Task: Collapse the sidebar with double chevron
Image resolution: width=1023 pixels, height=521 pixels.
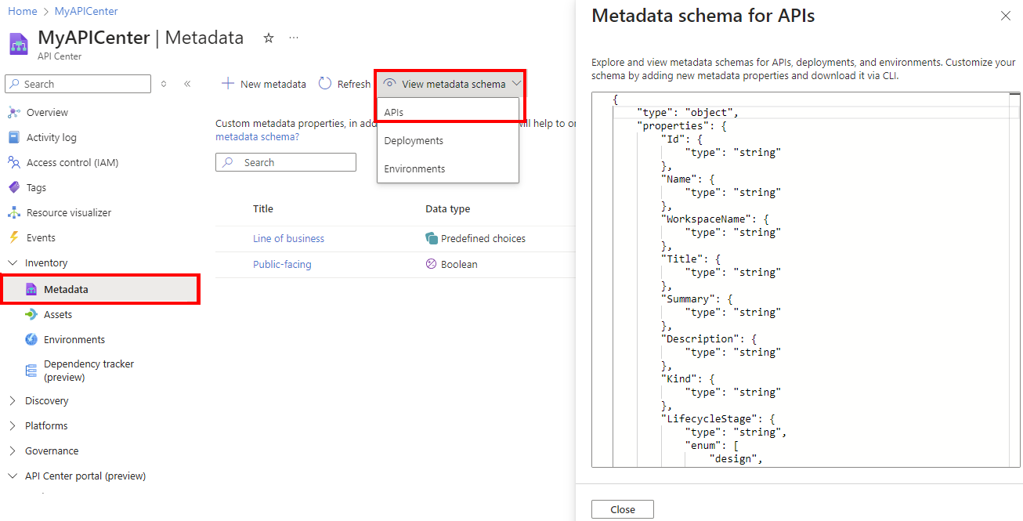Action: pos(187,84)
